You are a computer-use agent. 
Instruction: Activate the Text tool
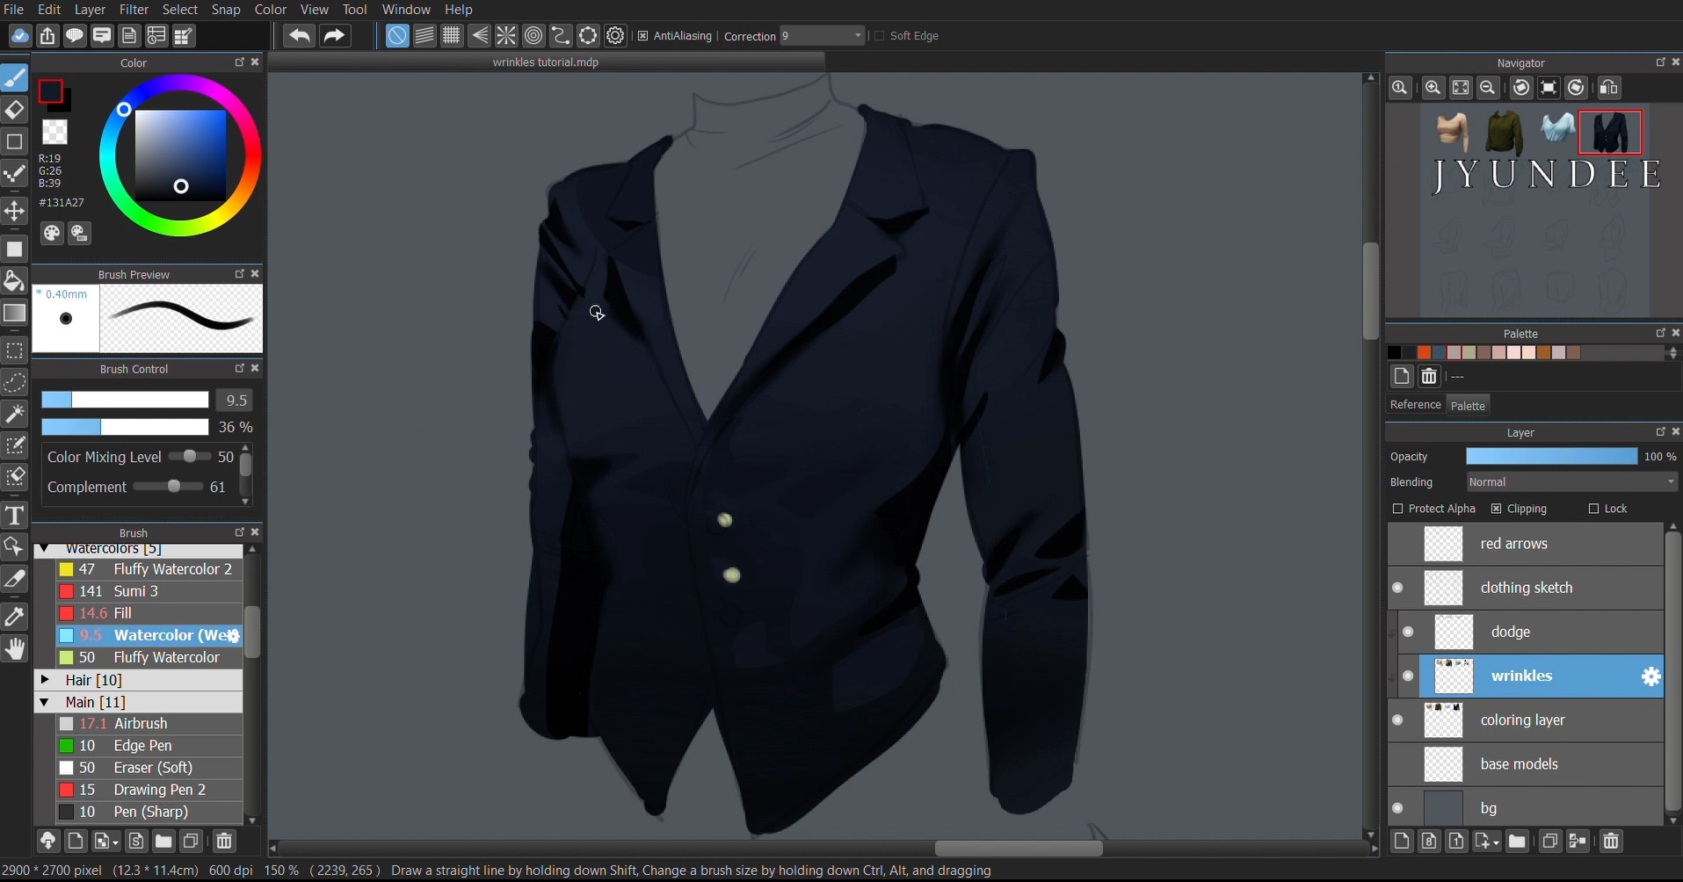coord(15,517)
